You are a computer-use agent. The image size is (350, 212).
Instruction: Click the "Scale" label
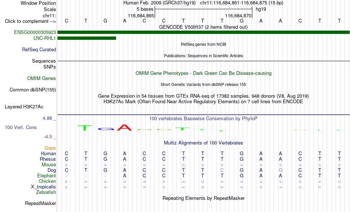[50, 9]
